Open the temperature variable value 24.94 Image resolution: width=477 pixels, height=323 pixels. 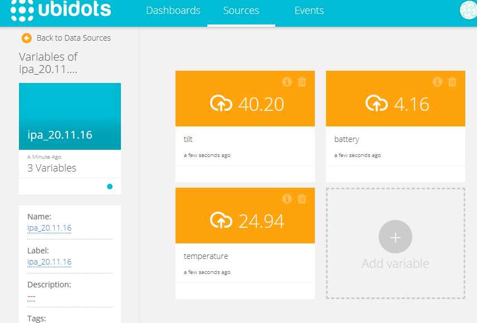coord(261,221)
